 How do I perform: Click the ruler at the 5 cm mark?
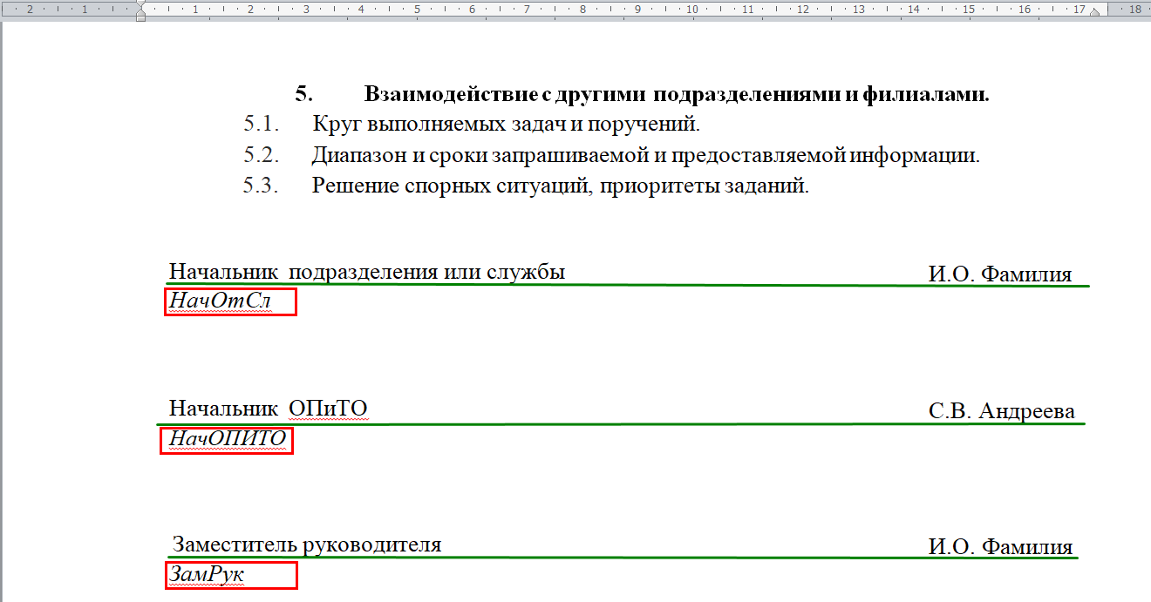417,10
